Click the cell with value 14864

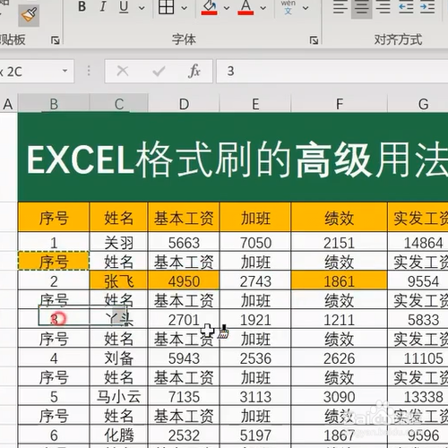click(x=418, y=242)
